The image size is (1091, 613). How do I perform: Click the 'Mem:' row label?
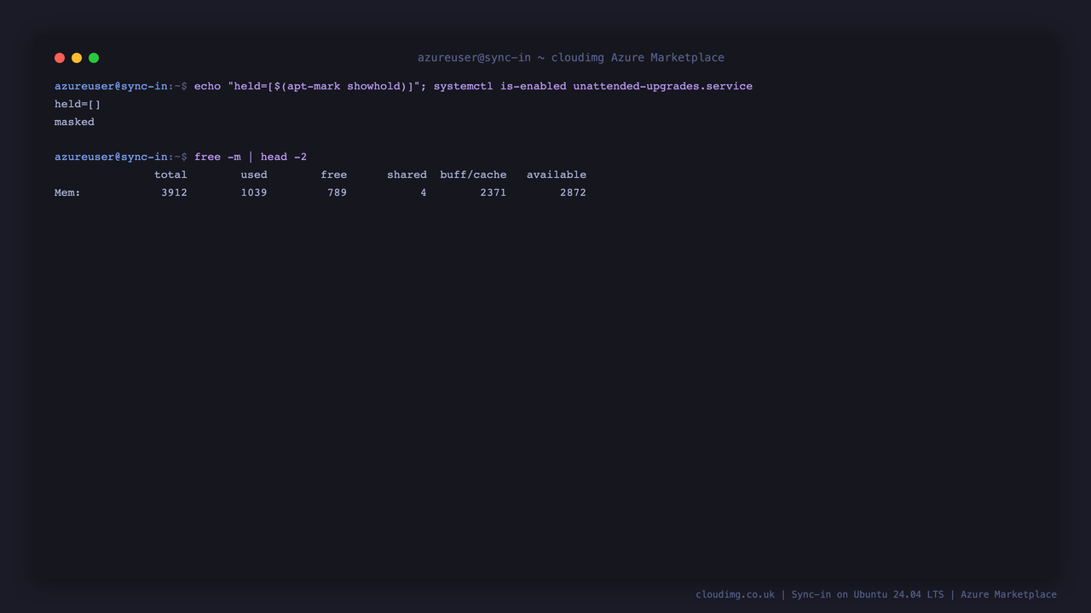(x=67, y=192)
